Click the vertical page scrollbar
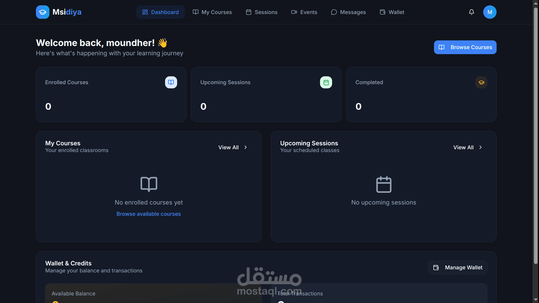Screen dimensions: 539x303 pyautogui.click(x=536, y=135)
